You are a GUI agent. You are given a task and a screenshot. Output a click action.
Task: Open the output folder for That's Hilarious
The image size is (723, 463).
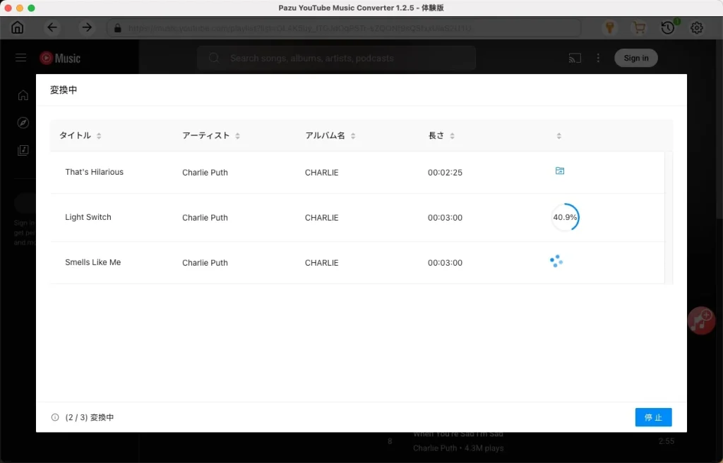(x=559, y=171)
